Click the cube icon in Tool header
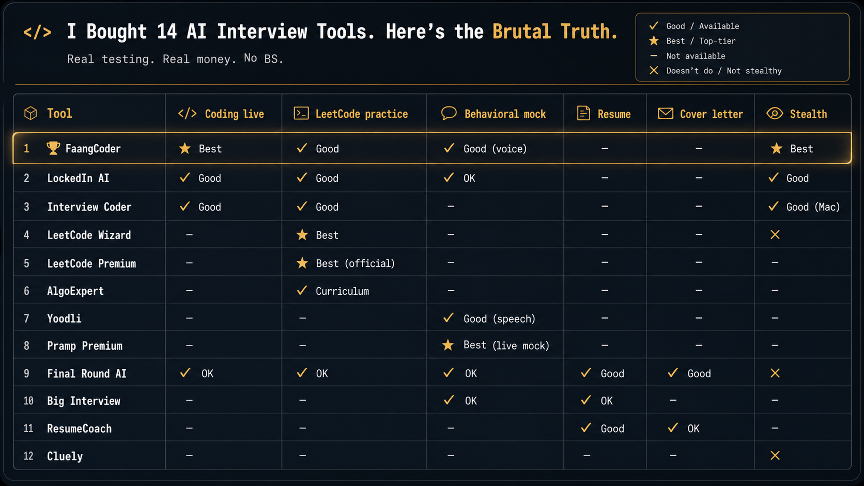This screenshot has height=486, width=864. (x=30, y=113)
